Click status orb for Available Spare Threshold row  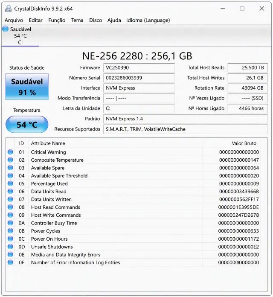point(10,175)
